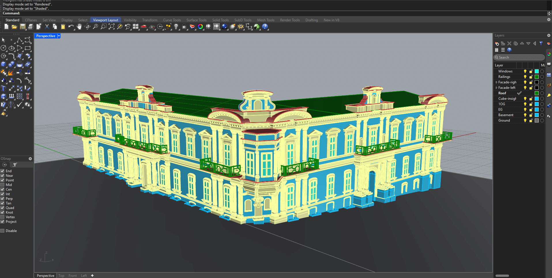Screen dimensions: 552x278
Task: Select the Box solid tool
Action: coord(3,64)
